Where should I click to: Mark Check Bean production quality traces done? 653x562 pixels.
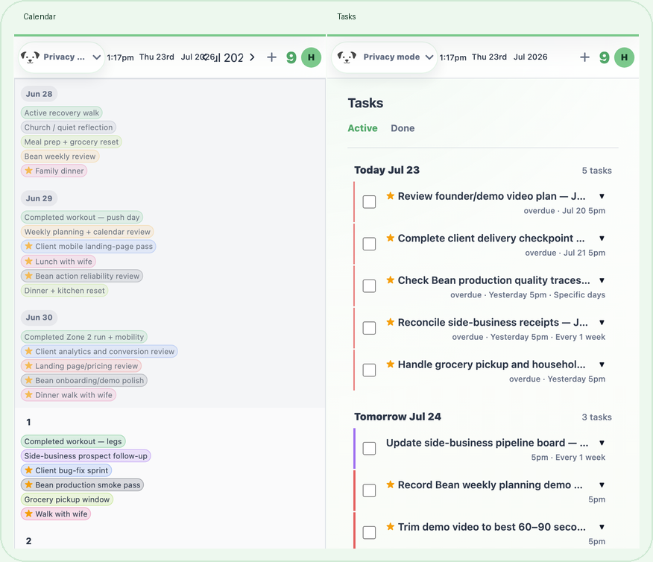pos(370,286)
